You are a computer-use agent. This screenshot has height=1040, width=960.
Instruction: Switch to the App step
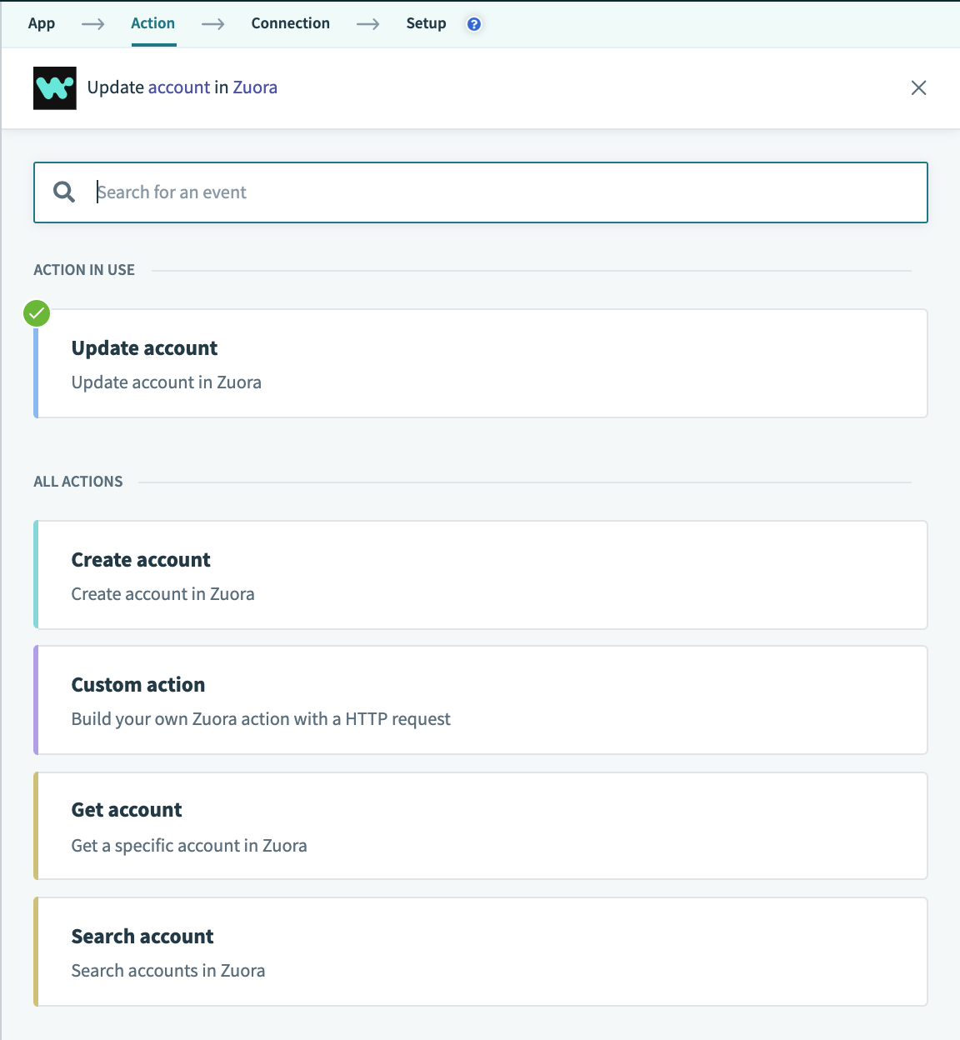point(42,23)
